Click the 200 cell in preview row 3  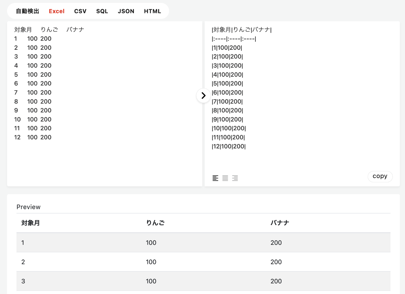click(x=276, y=281)
